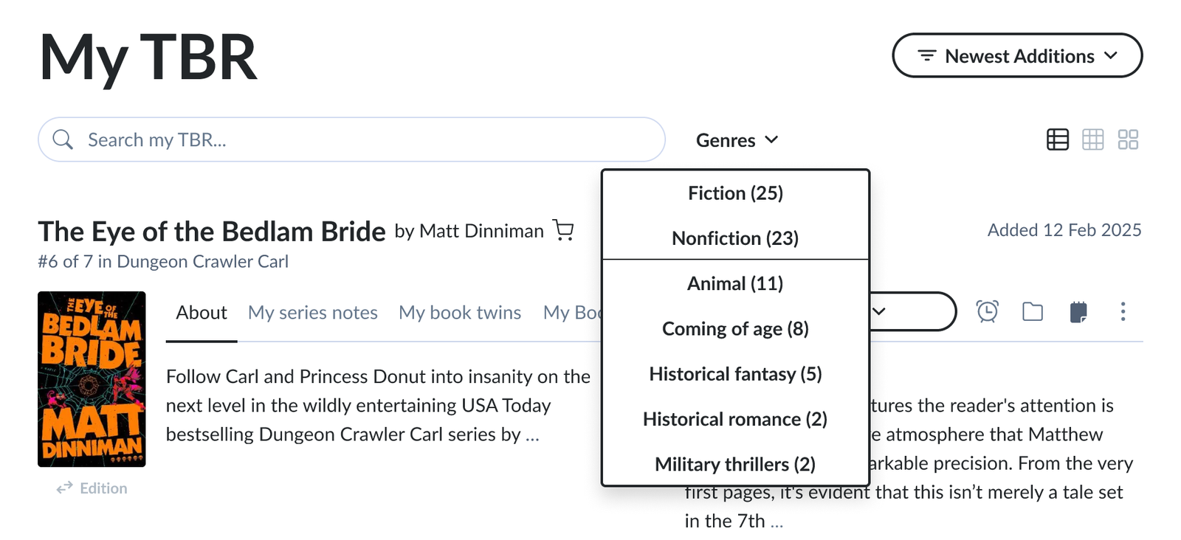Add the book to a folder
Screen dimensions: 1181x540
tap(1033, 311)
